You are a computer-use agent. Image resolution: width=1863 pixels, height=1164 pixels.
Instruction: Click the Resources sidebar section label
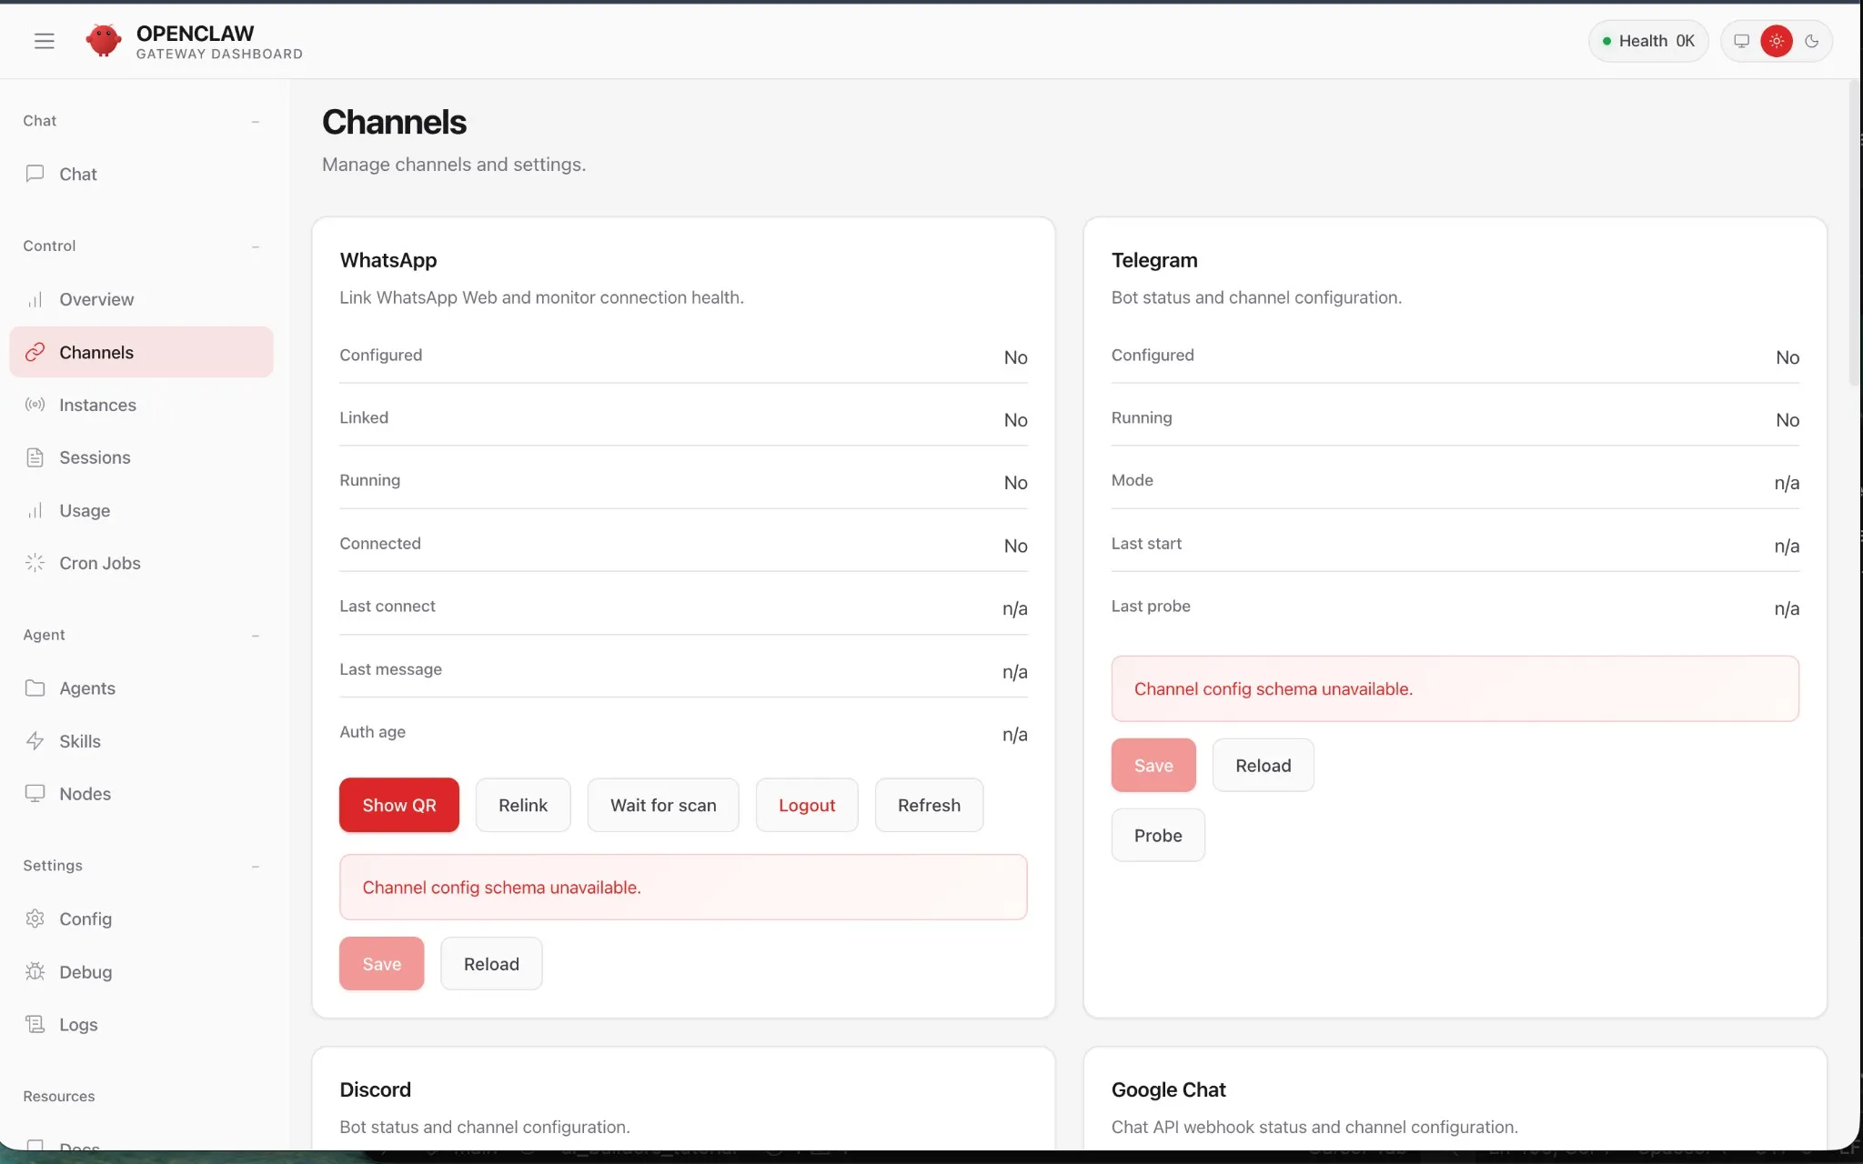click(x=59, y=1097)
